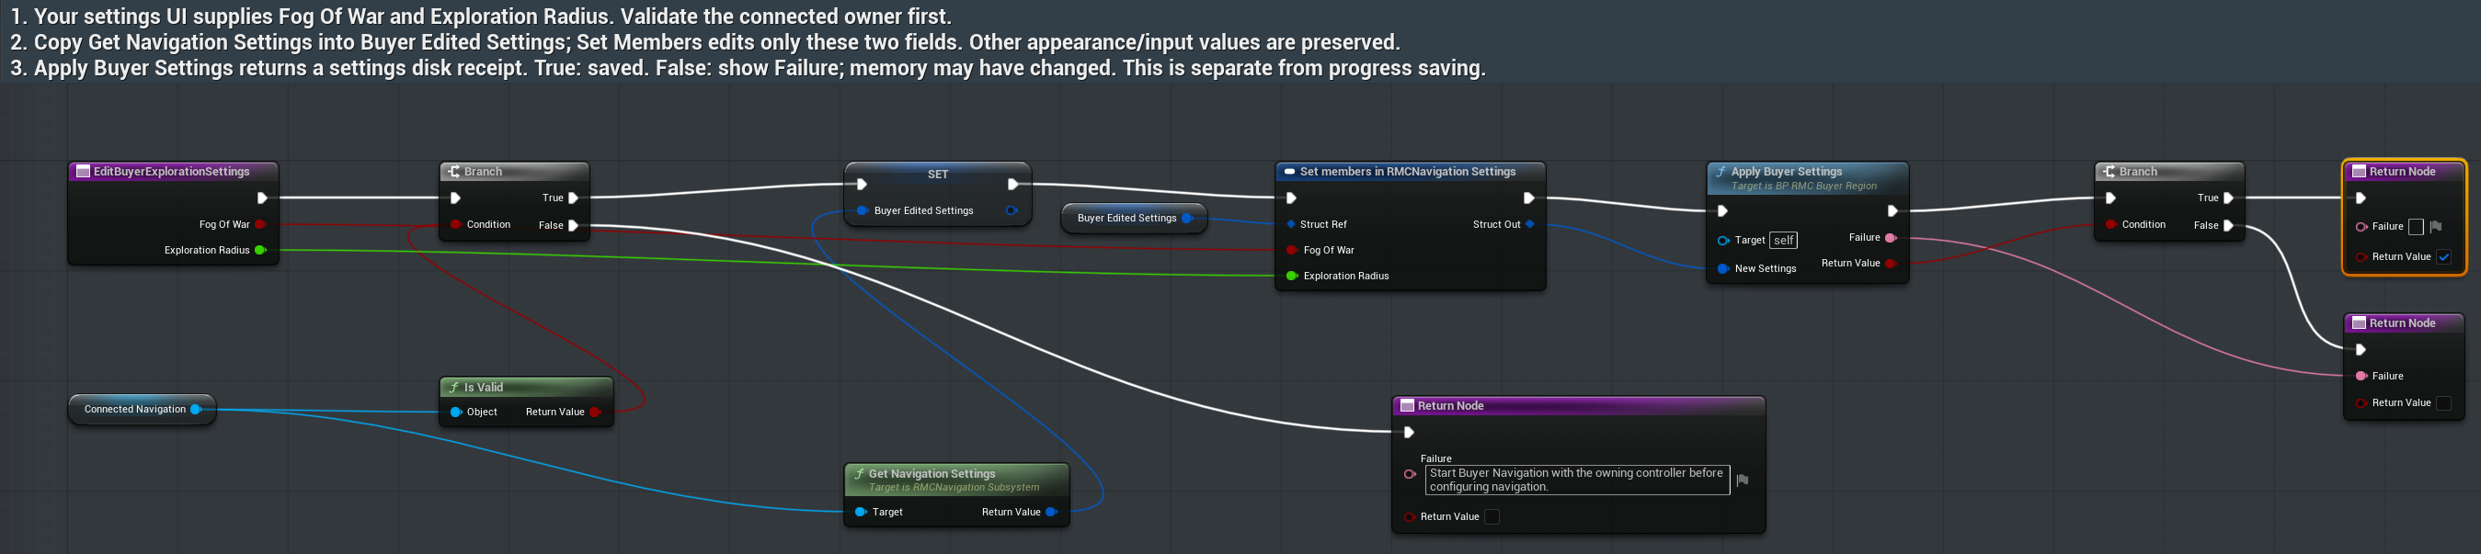Edit the Start Buyer Navigation failure message field
The image size is (2481, 554).
[x=1577, y=480]
